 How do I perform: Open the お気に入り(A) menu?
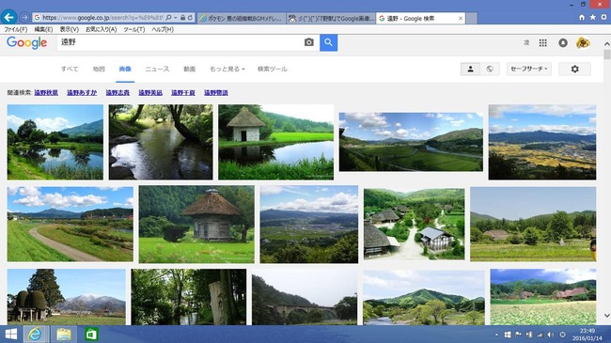tap(101, 29)
